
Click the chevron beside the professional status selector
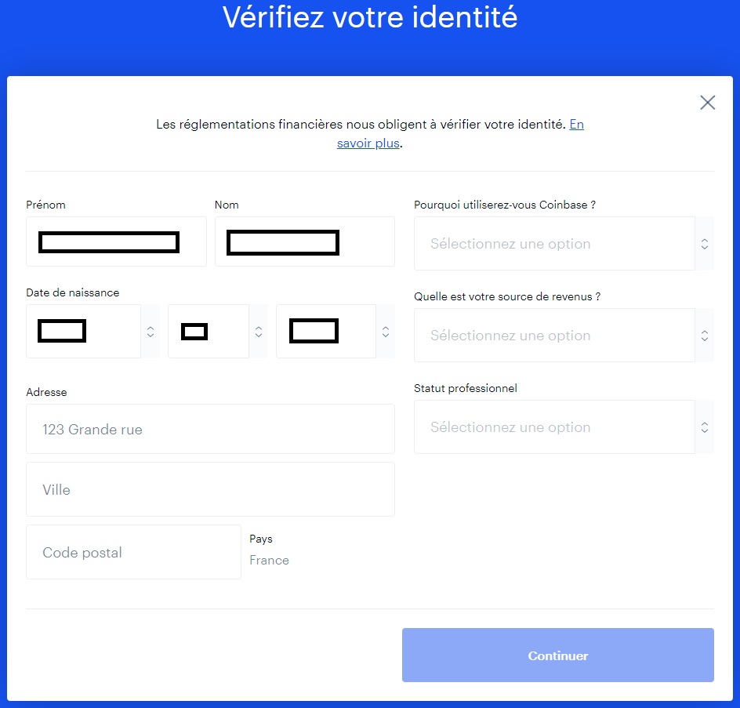(x=703, y=427)
